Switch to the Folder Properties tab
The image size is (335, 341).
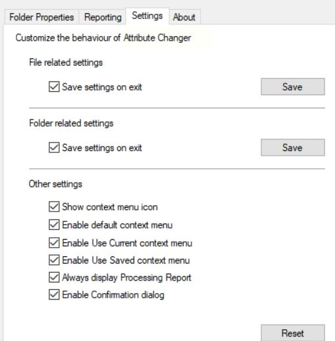point(41,17)
